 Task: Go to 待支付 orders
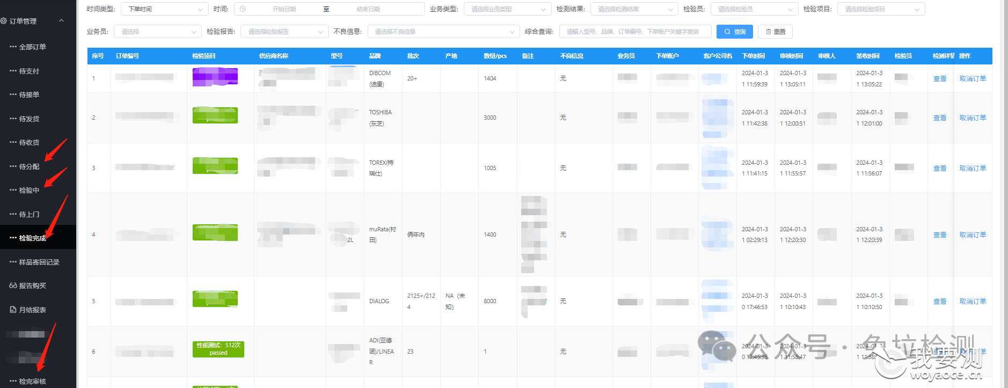pos(29,71)
